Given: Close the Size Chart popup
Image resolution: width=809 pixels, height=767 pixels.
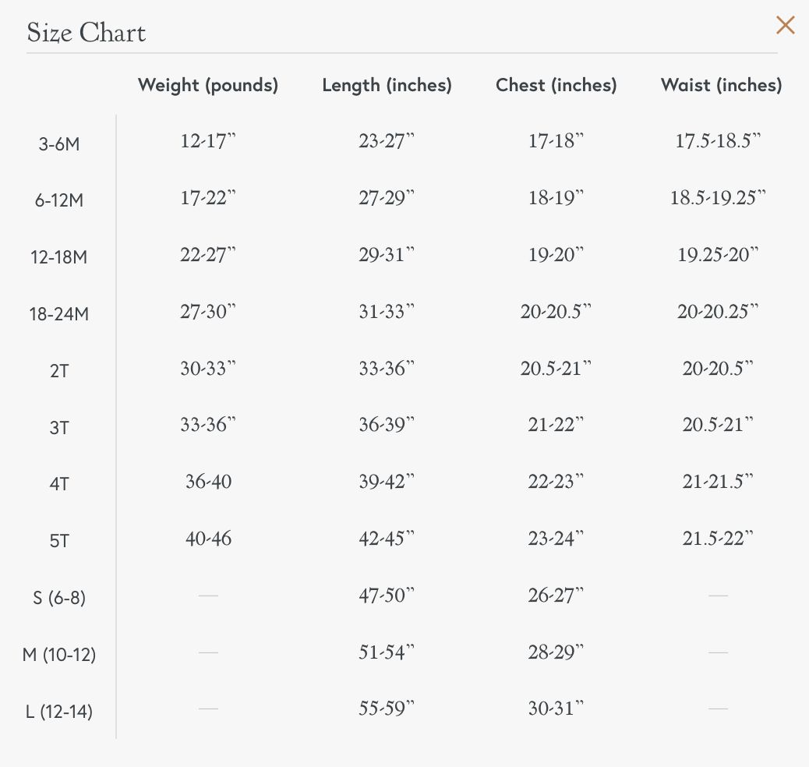Looking at the screenshot, I should click(785, 26).
